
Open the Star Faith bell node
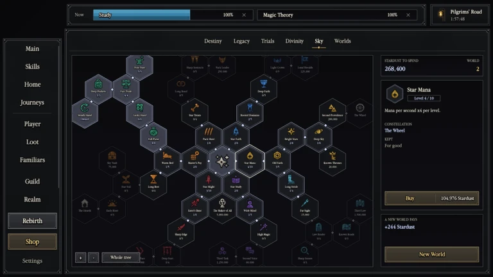pos(236,137)
